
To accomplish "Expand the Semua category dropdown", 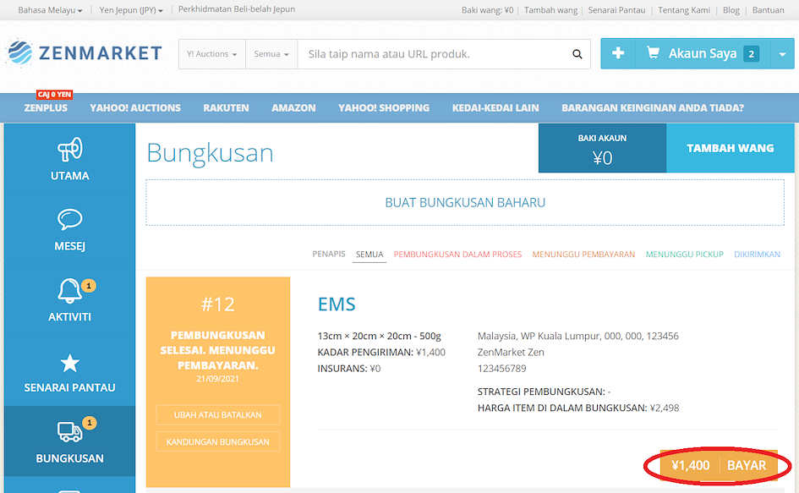I will [271, 54].
